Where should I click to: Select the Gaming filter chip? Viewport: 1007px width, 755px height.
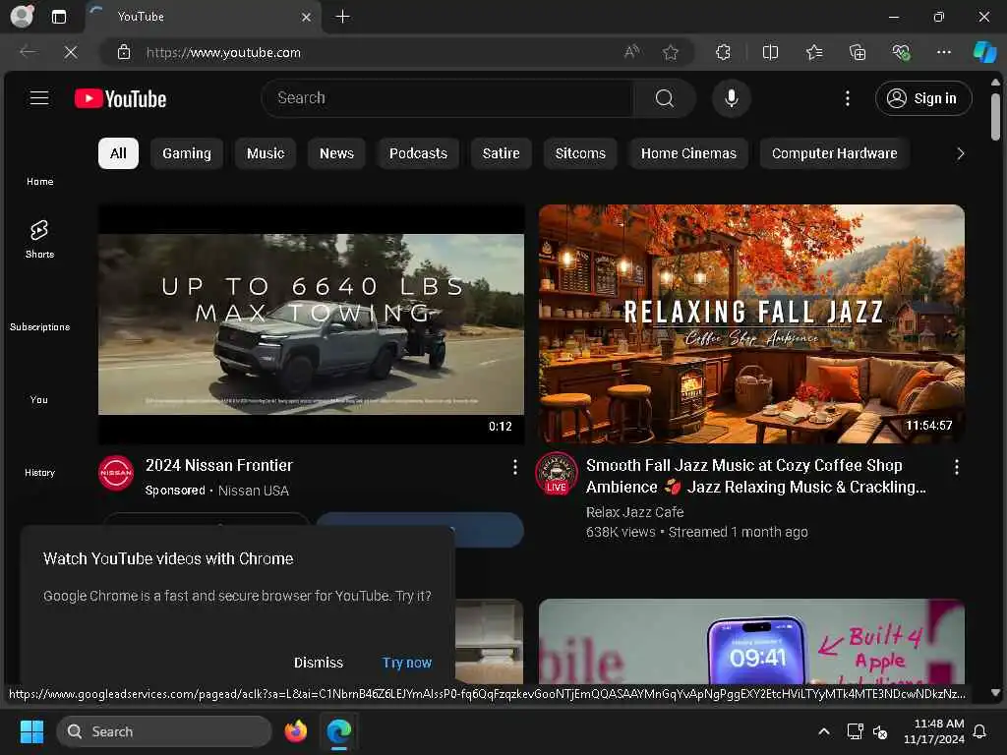(x=187, y=153)
